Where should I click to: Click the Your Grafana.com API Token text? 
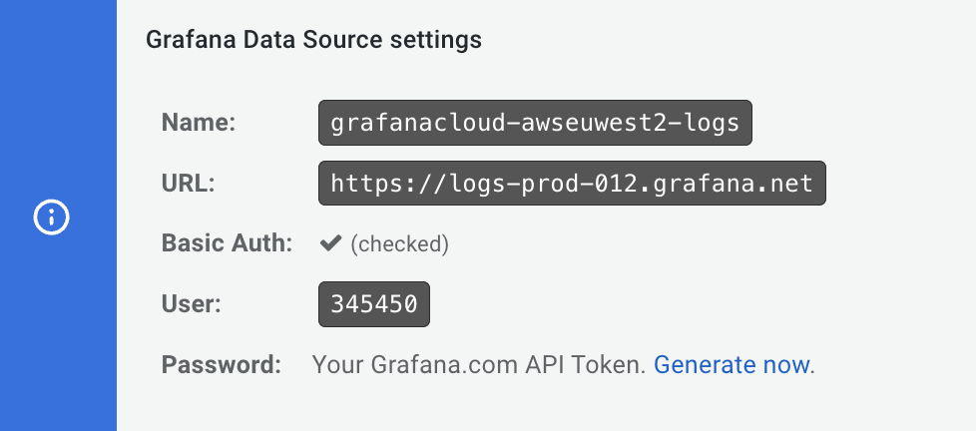point(480,365)
